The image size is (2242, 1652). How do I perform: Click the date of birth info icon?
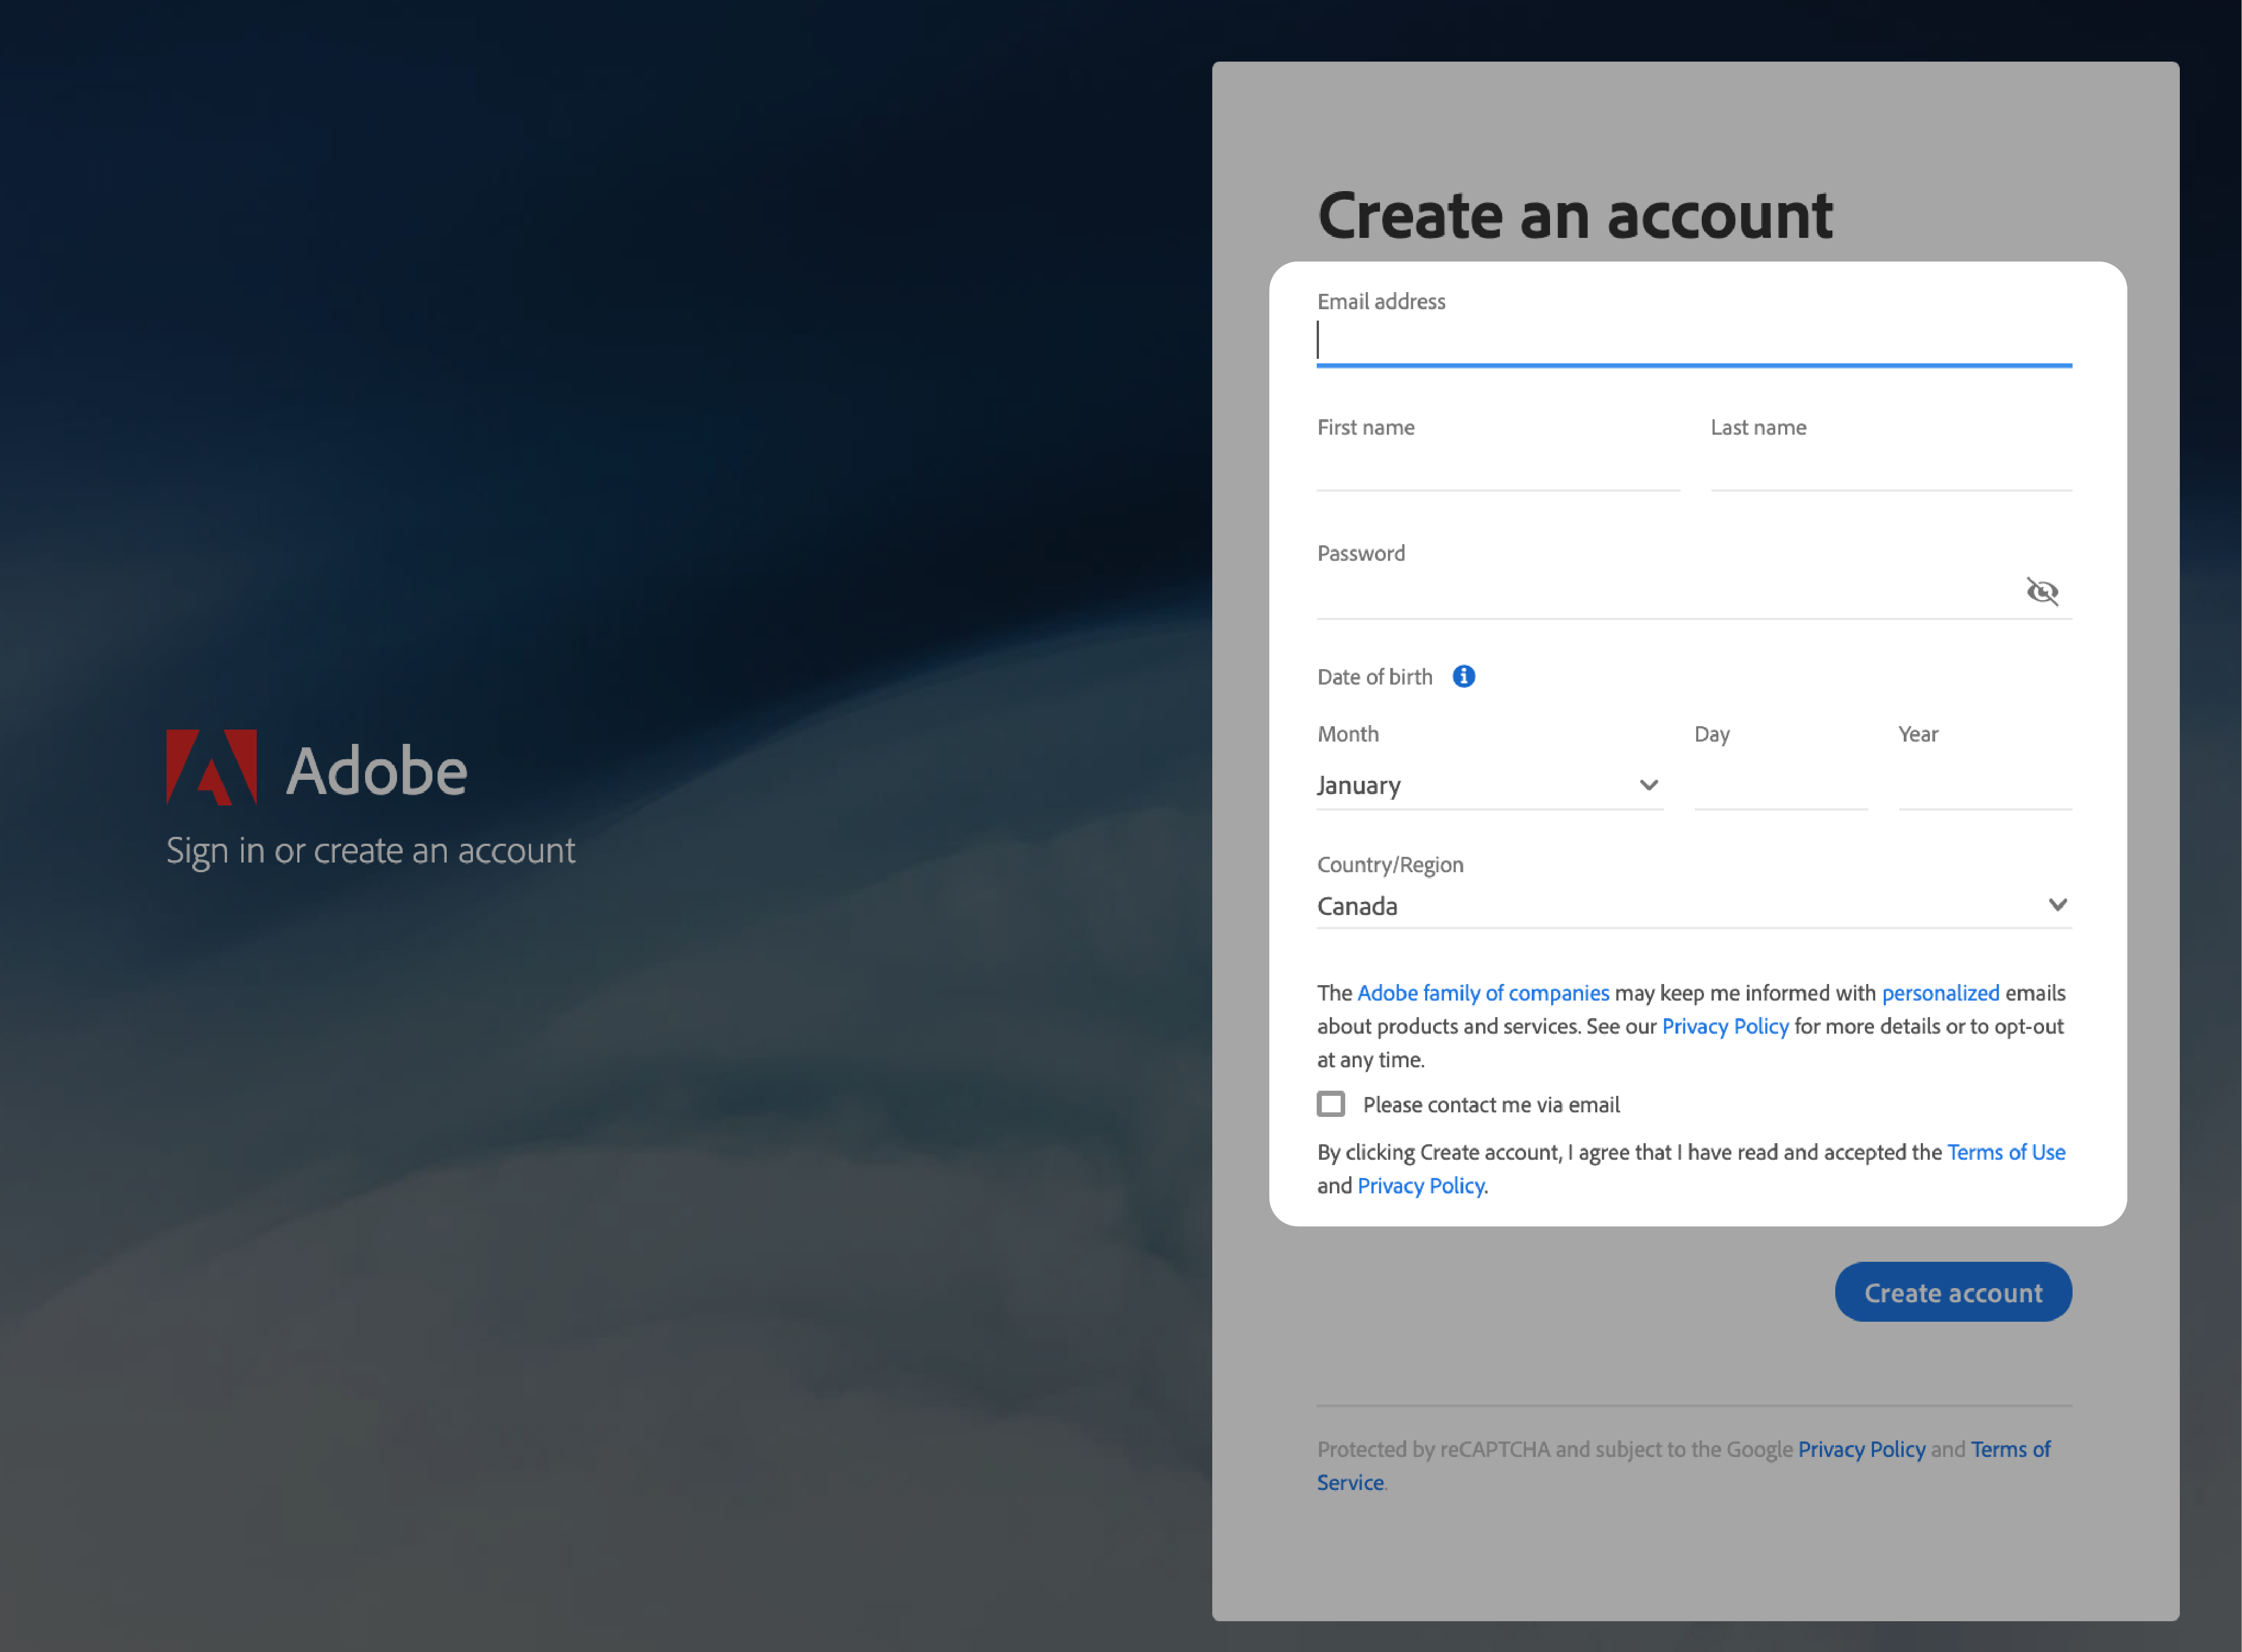click(1462, 675)
